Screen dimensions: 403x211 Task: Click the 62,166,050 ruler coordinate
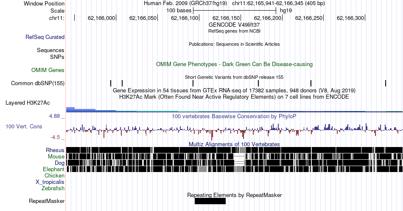pyautogui.click(x=143, y=18)
